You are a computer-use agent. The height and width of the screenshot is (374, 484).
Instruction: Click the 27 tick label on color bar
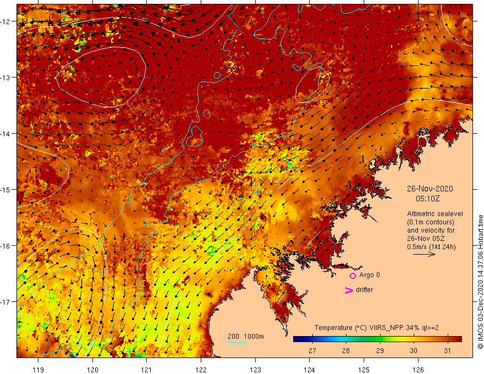pyautogui.click(x=312, y=350)
